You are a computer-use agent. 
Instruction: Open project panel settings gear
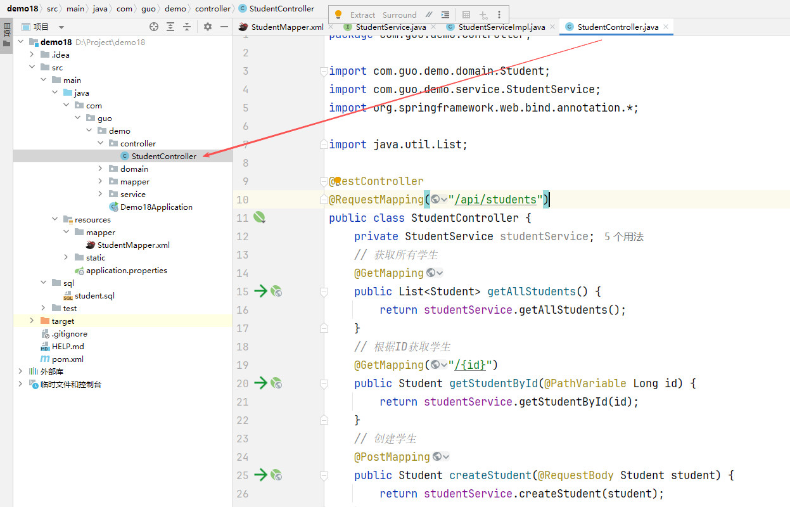[208, 27]
